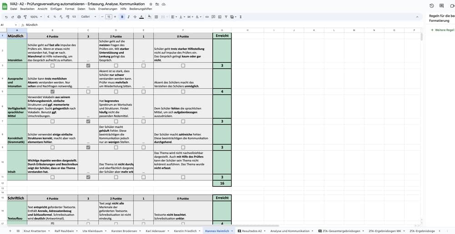Toggle italic formatting

(x=129, y=17)
